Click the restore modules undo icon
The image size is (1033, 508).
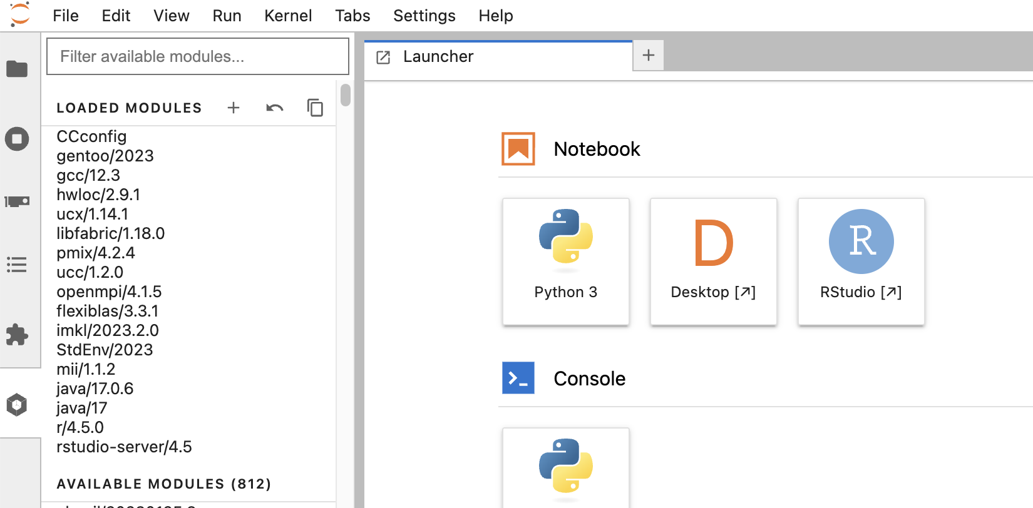click(x=275, y=108)
